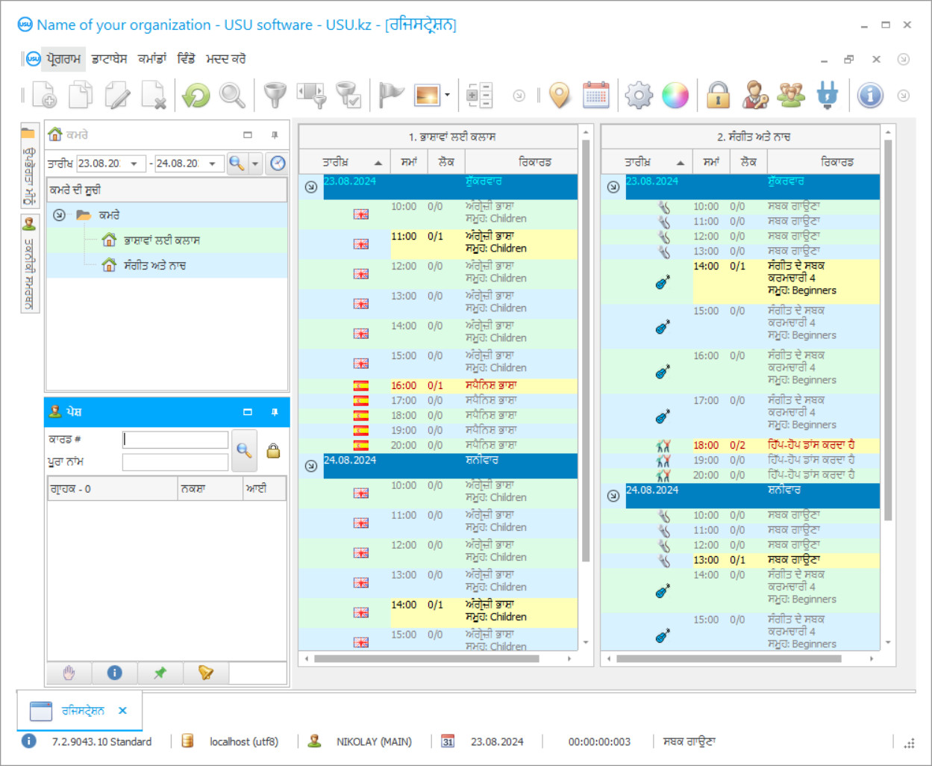Click the padlock toolbar icon
Viewport: 932px width, 766px height.
pos(718,95)
